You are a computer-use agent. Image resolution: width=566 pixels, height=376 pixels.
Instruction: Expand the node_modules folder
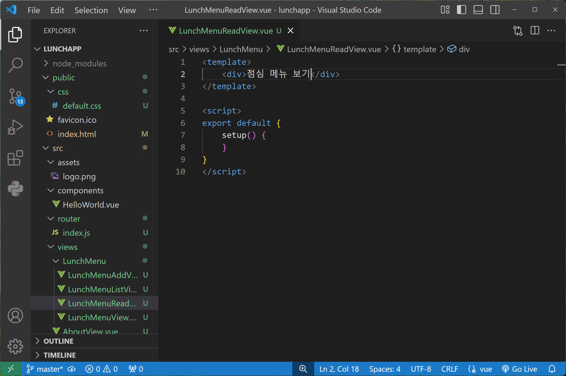click(95, 63)
